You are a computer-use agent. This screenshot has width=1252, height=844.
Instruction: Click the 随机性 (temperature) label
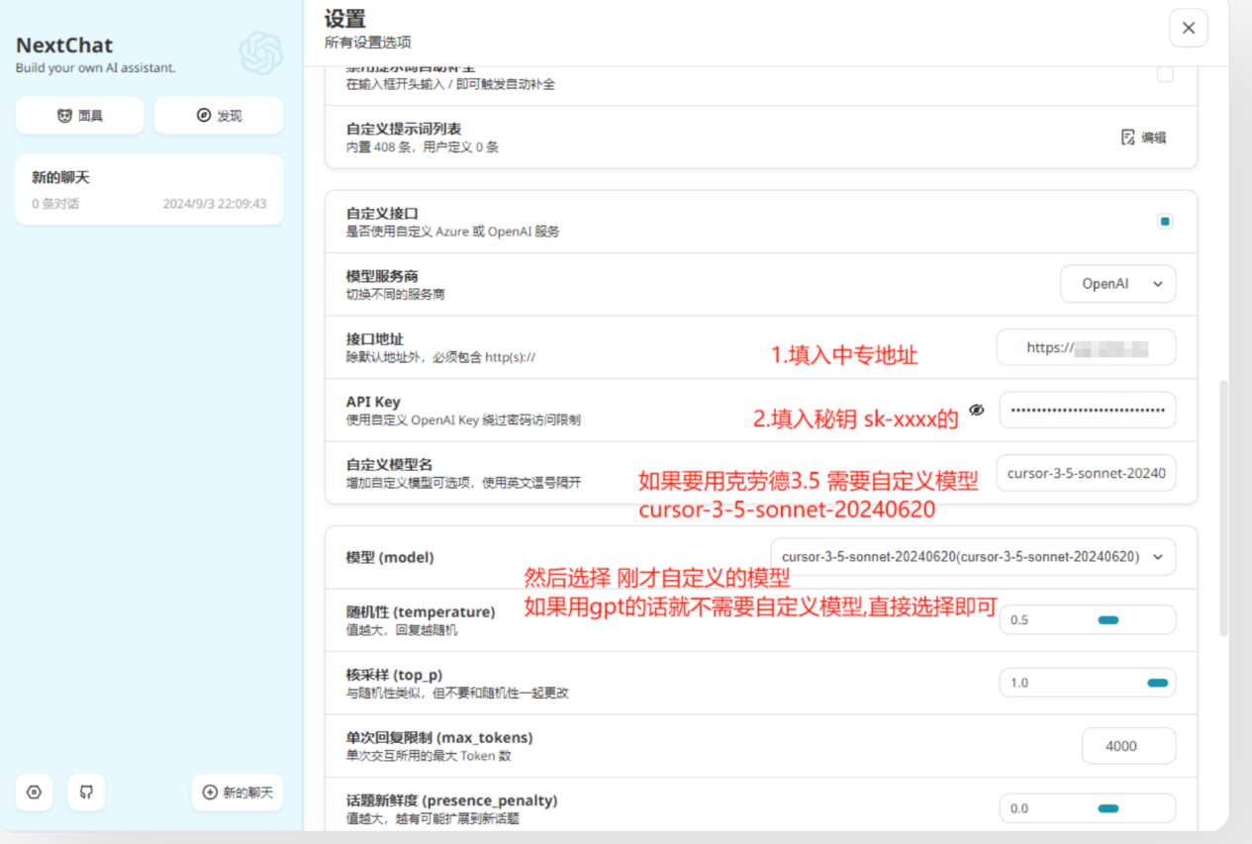point(420,611)
